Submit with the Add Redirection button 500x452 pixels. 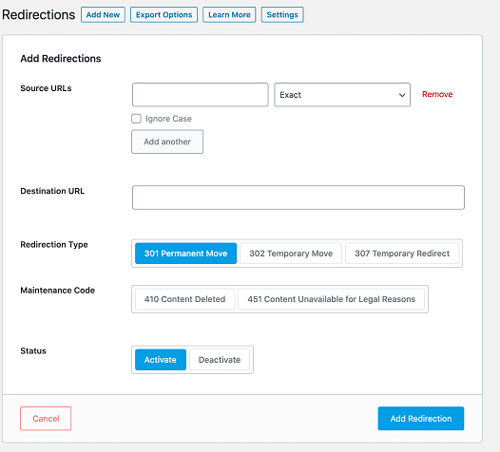pos(421,419)
